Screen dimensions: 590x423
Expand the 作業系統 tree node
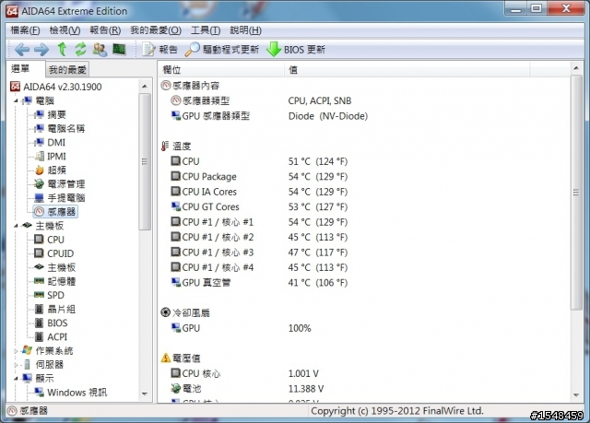click(16, 351)
